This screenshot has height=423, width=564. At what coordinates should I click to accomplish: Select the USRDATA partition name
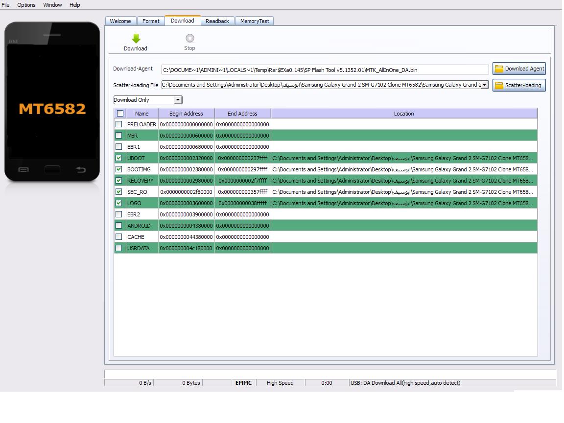(139, 248)
